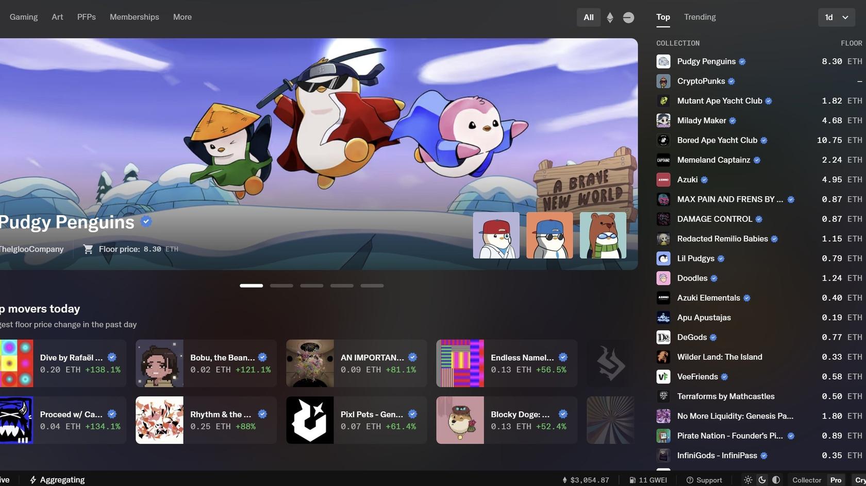Switch to Pro mode
This screenshot has height=486, width=866.
(x=836, y=480)
